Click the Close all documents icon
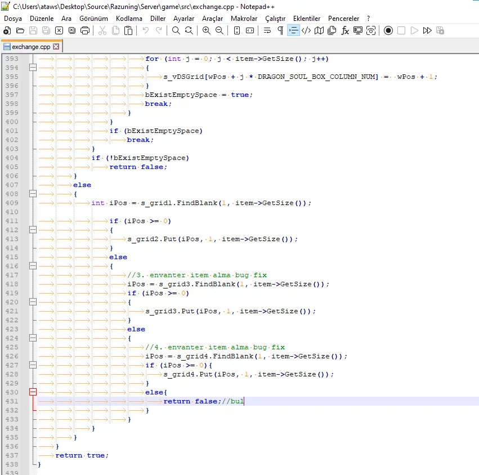Screen dimensions: 479x475 71,30
